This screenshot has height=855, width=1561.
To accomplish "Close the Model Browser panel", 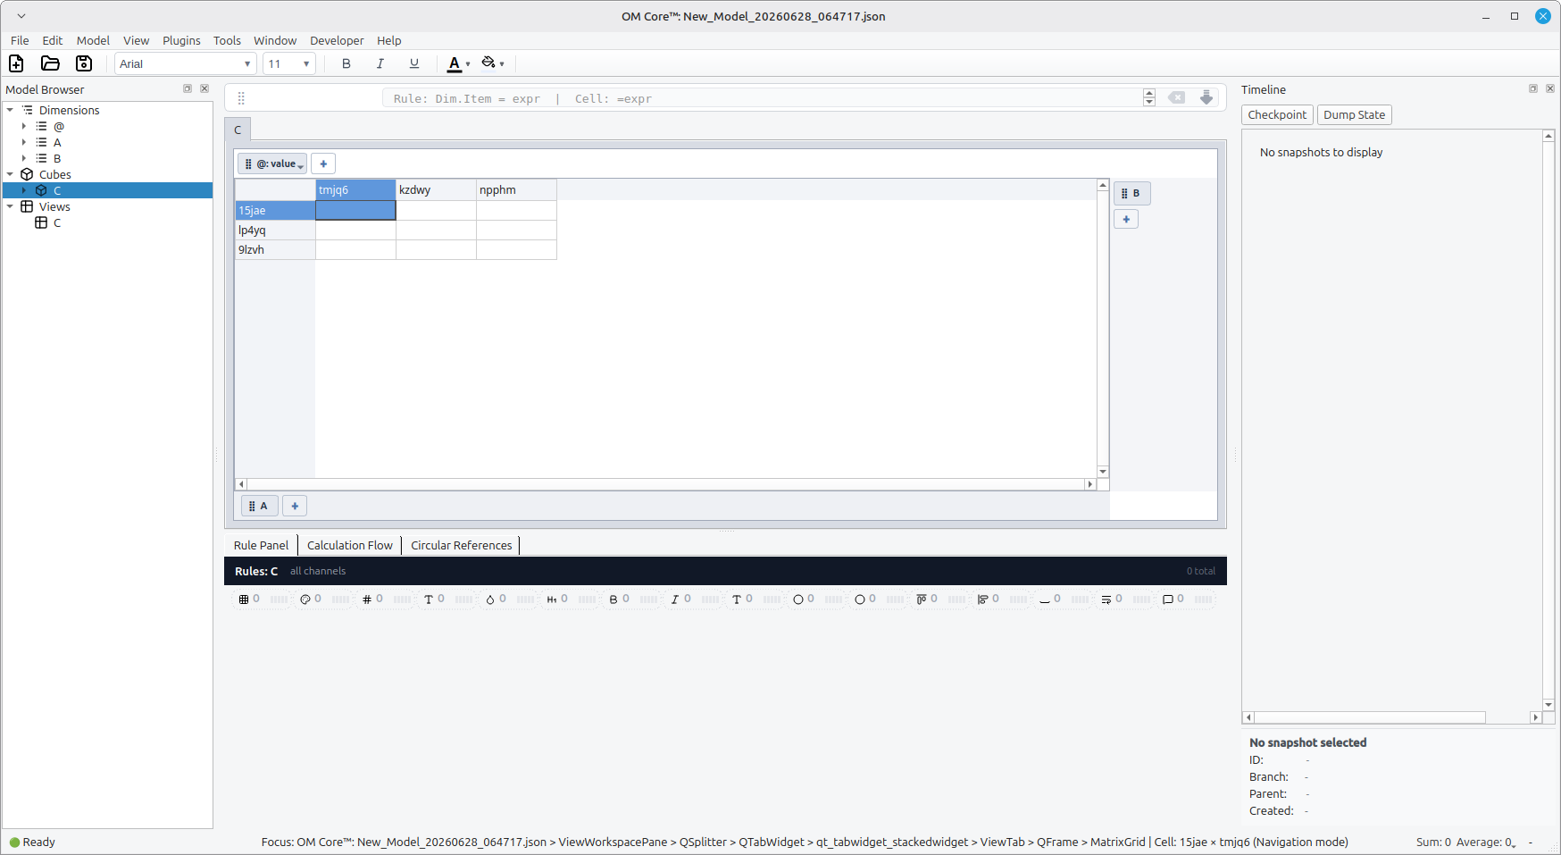I will coord(205,88).
